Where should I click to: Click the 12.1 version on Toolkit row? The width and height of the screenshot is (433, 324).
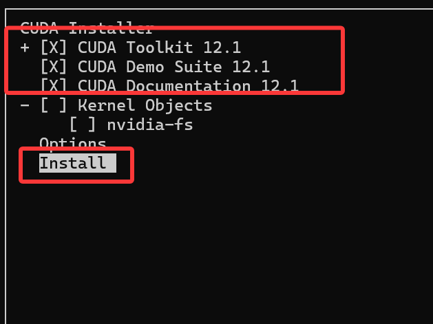(x=222, y=47)
